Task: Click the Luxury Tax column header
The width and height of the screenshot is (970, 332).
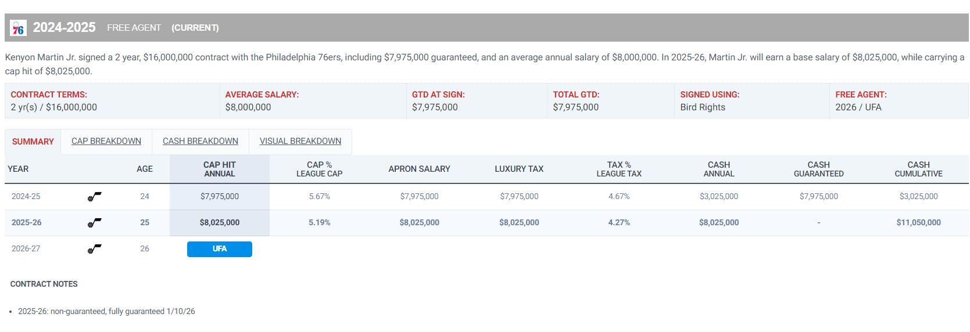Action: click(519, 169)
